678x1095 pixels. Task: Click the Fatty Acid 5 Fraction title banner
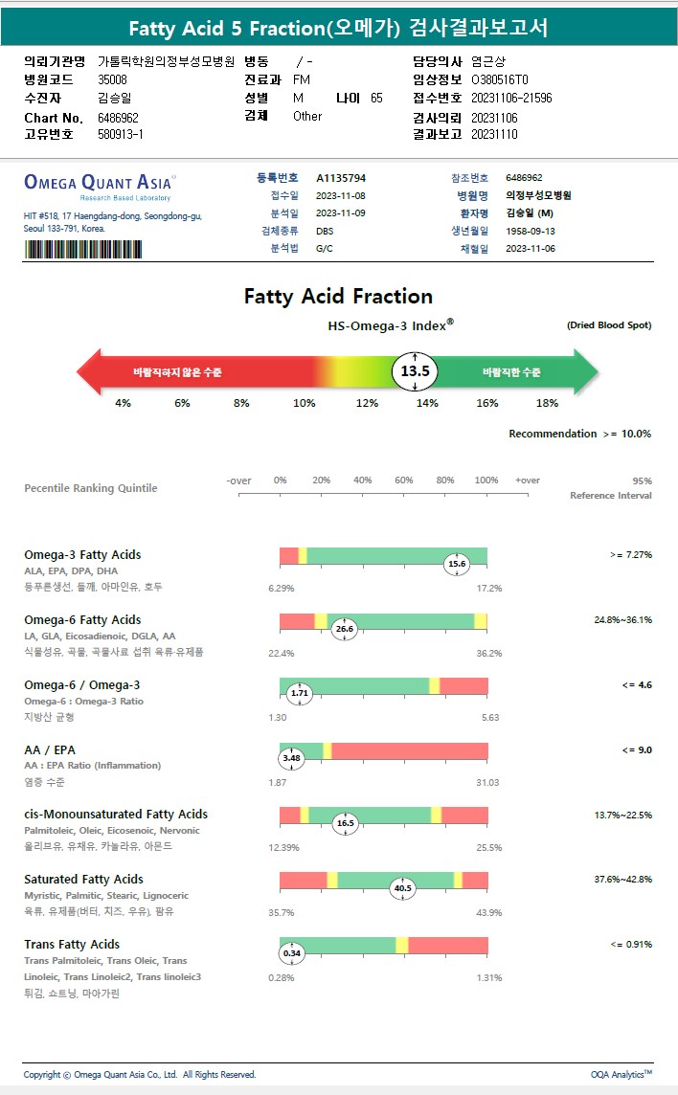(x=338, y=29)
